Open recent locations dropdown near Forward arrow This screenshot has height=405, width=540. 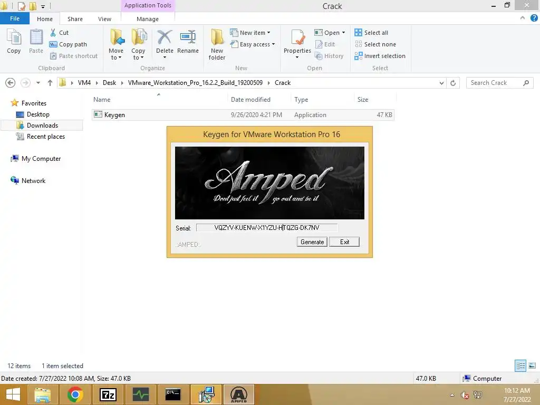tap(38, 83)
